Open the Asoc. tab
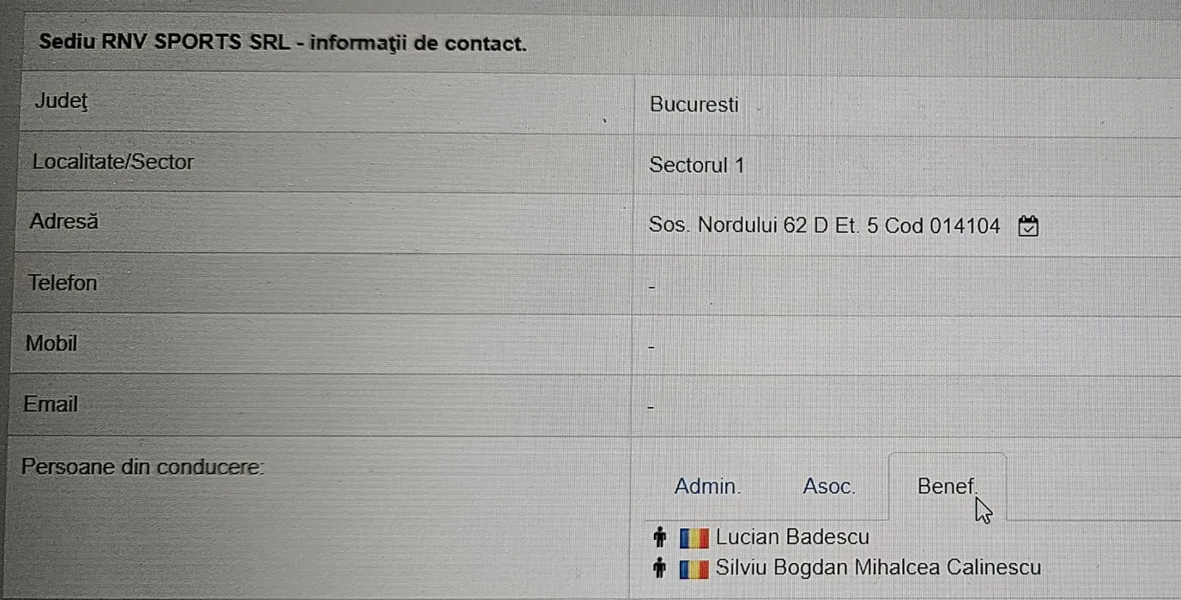The width and height of the screenshot is (1181, 600). point(828,487)
